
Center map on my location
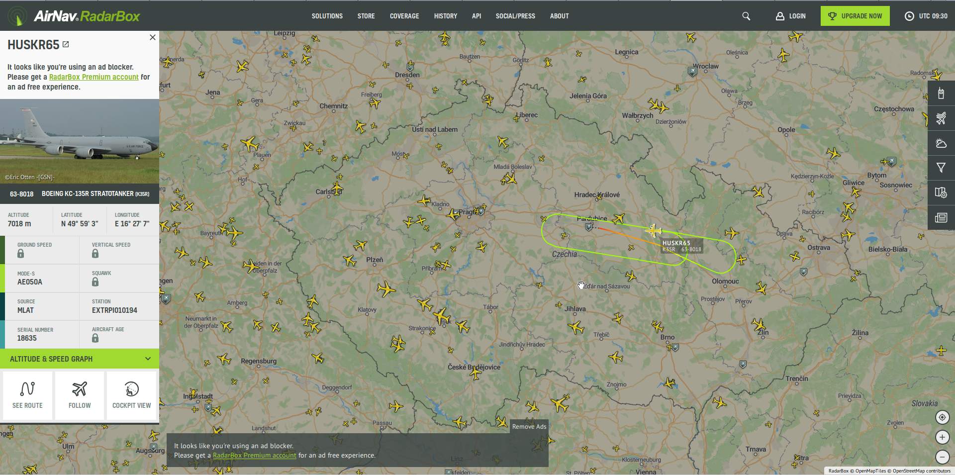(x=942, y=418)
